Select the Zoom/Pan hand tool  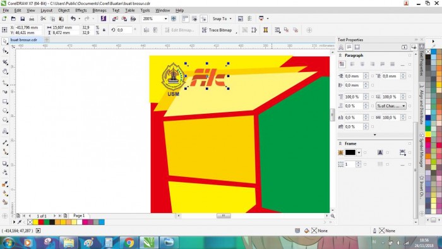[5, 71]
